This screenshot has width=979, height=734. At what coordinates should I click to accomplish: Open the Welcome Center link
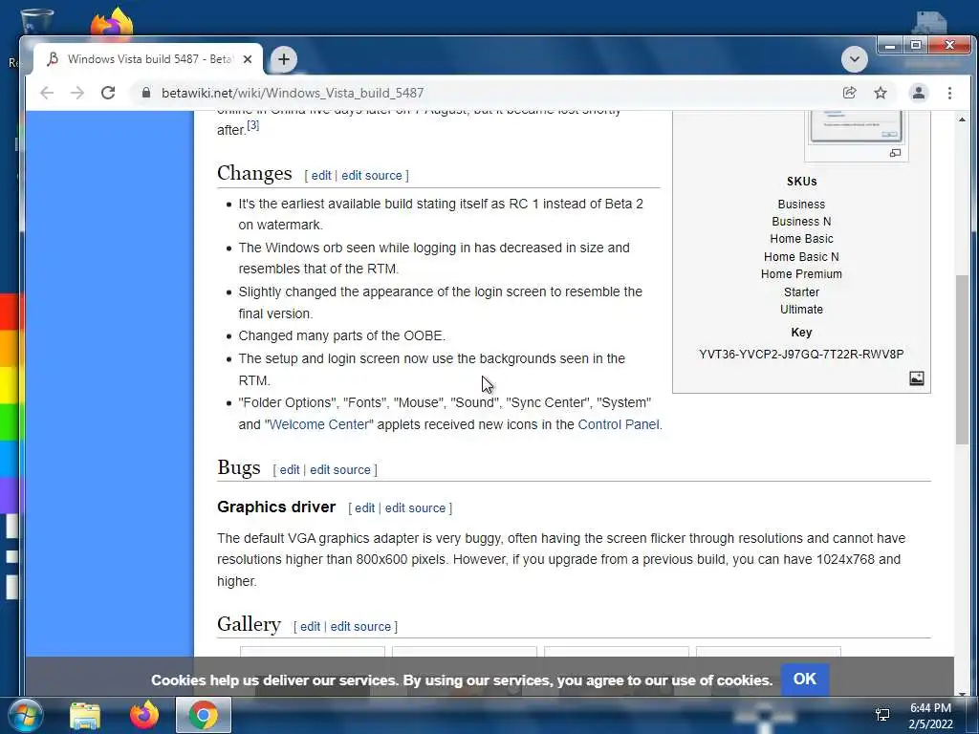click(x=319, y=424)
